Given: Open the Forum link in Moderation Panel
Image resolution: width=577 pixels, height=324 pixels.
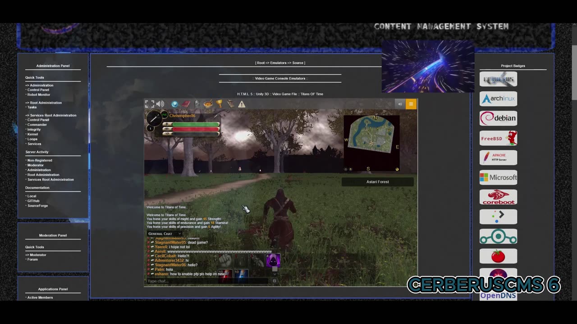Looking at the screenshot, I should pos(32,259).
